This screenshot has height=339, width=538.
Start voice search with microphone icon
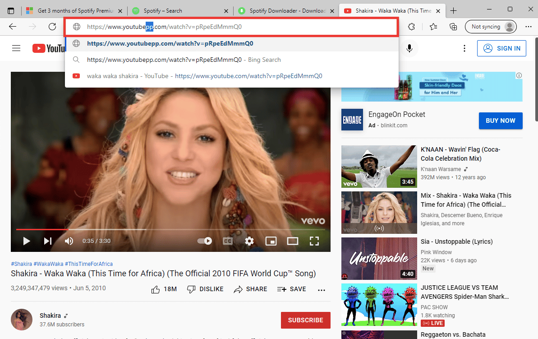click(409, 48)
